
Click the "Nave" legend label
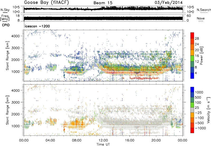click(x=201, y=18)
